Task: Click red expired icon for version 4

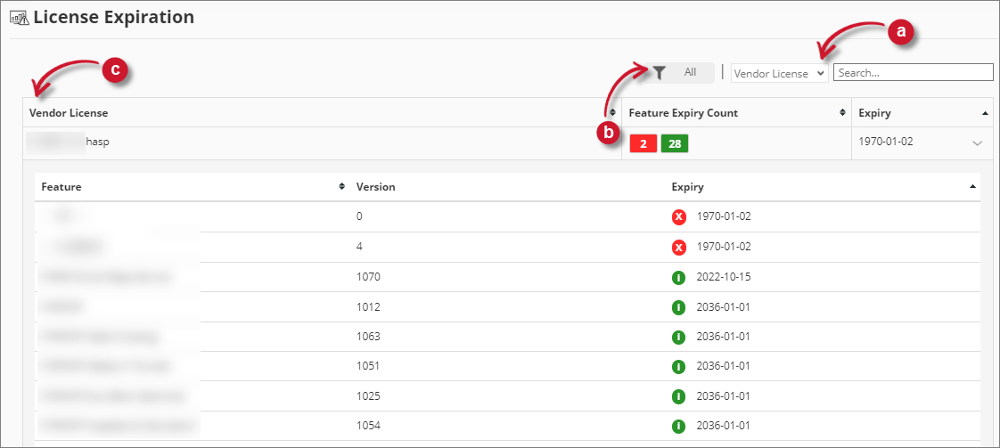Action: (679, 247)
